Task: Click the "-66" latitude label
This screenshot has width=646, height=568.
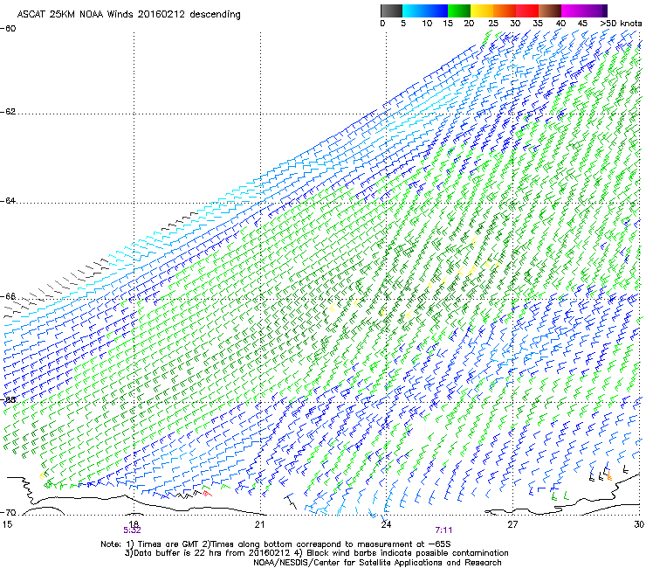Action: 8,296
